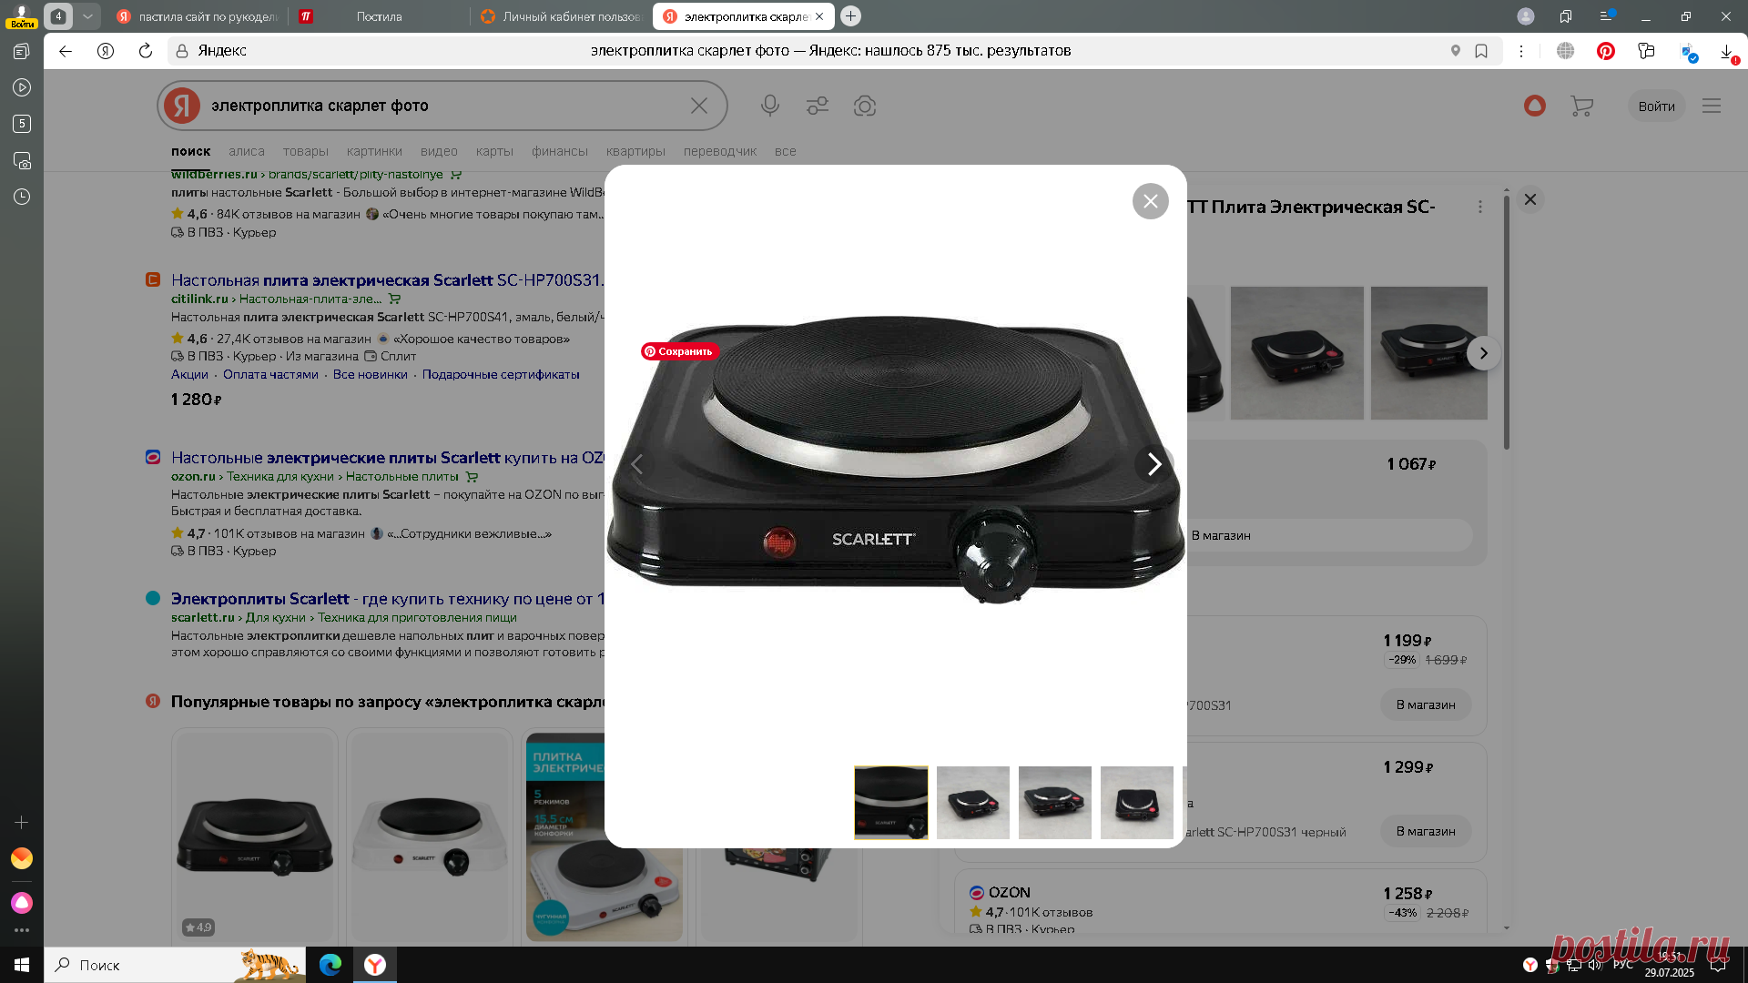Open В магазин button for 1 299 ₽
Screen dimensions: 1748x983
[x=1426, y=831]
